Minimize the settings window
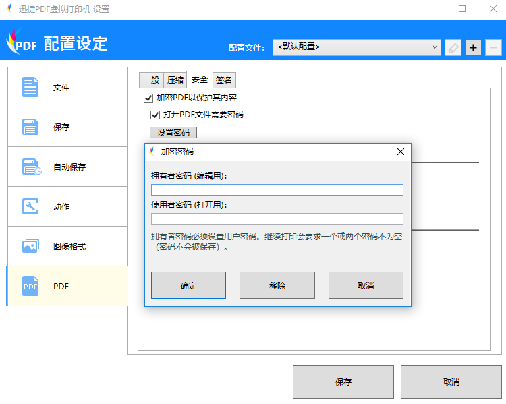Viewport: 506px width, 404px height. coord(432,9)
